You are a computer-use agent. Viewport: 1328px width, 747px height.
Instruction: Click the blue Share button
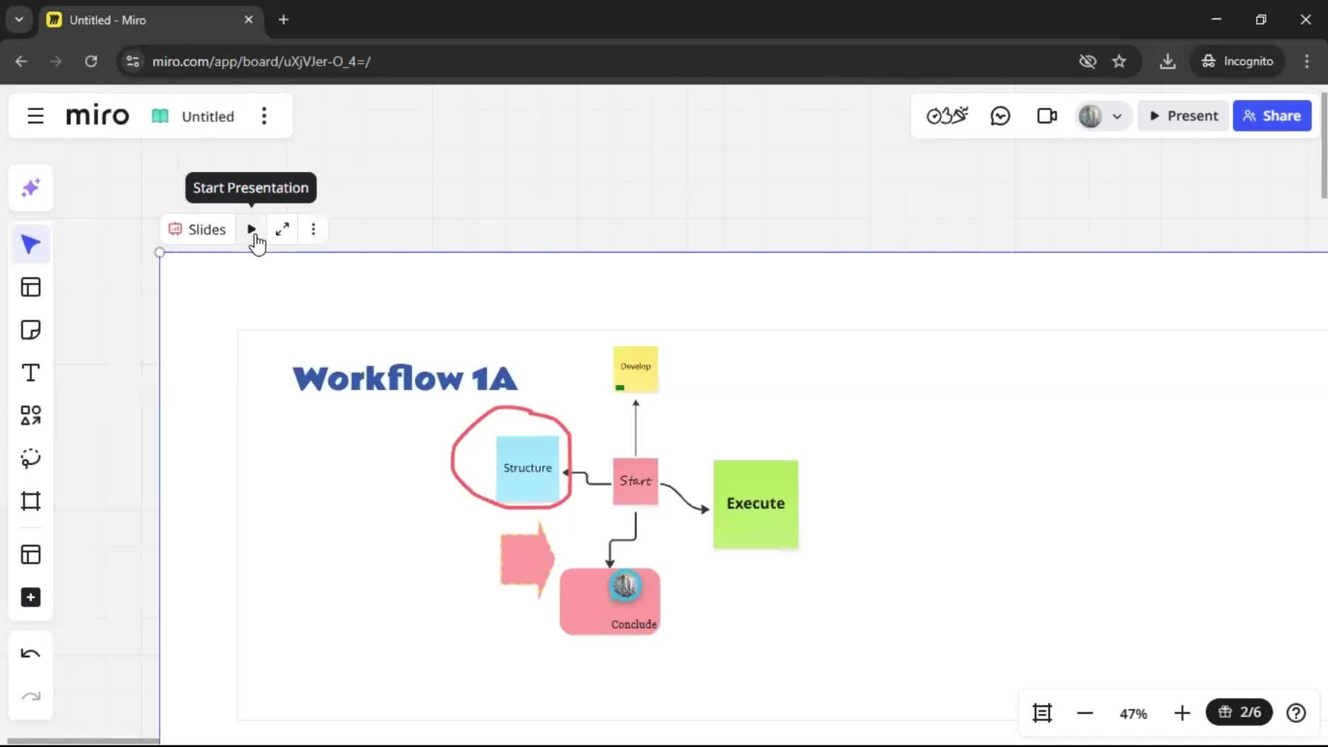[1272, 116]
